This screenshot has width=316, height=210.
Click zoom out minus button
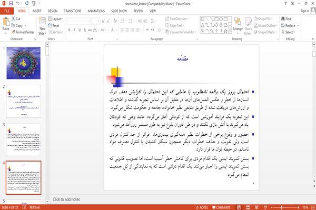tap(271, 207)
